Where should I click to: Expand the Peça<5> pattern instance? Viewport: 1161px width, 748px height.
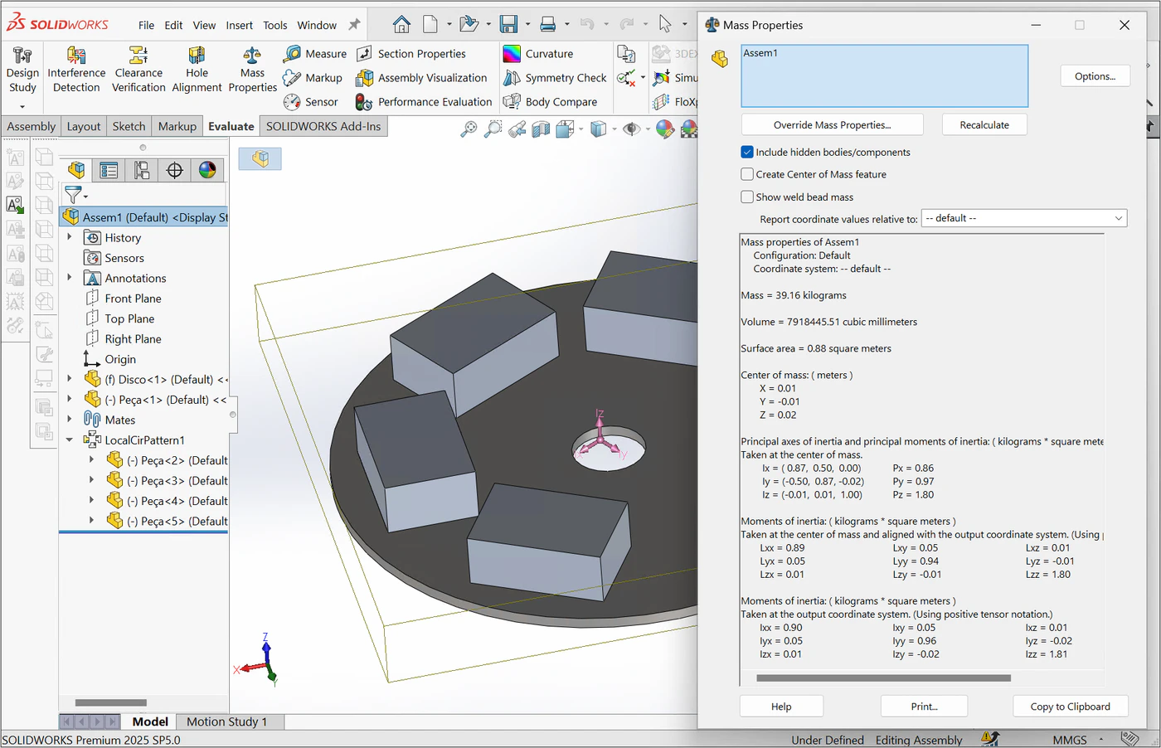click(x=91, y=521)
